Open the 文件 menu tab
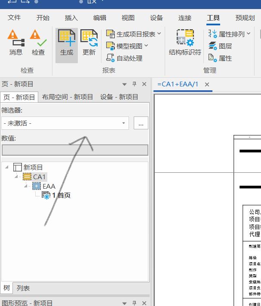The height and width of the screenshot is (306, 261). pos(14,18)
